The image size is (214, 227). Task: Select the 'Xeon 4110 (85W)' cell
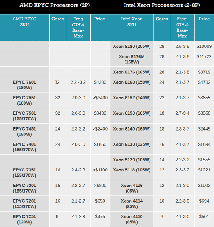132,219
